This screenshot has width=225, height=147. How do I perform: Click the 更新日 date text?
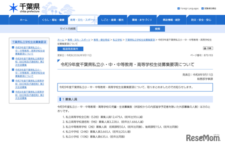[75, 55]
